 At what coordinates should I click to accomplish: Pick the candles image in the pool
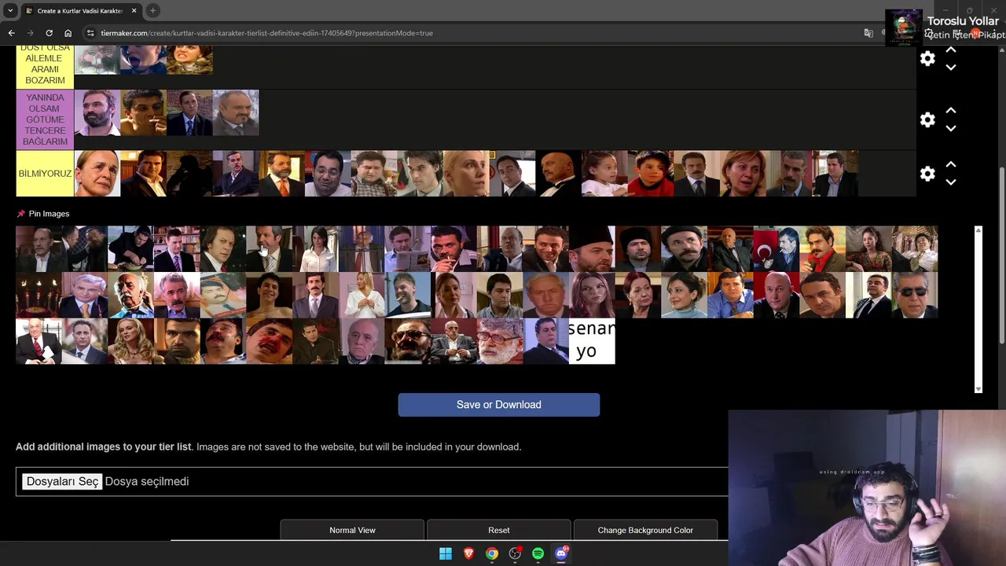[x=39, y=295]
